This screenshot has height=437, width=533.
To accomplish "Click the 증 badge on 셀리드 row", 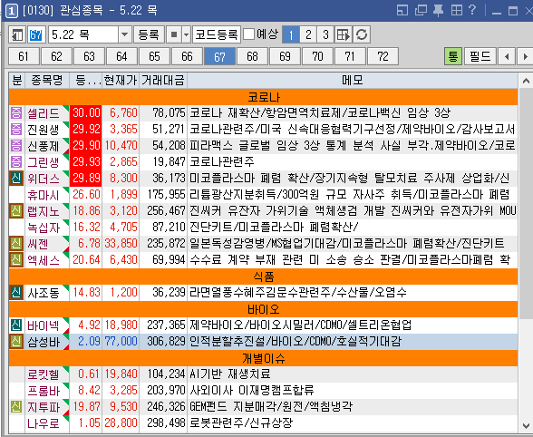I will (x=16, y=112).
